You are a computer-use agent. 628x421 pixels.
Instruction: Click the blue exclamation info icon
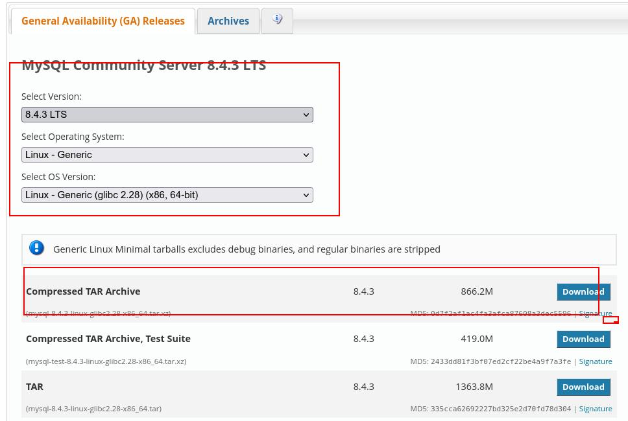tap(36, 248)
